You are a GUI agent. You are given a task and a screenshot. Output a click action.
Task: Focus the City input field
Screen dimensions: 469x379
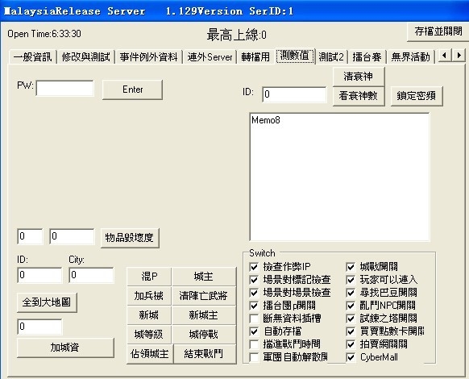pyautogui.click(x=91, y=275)
